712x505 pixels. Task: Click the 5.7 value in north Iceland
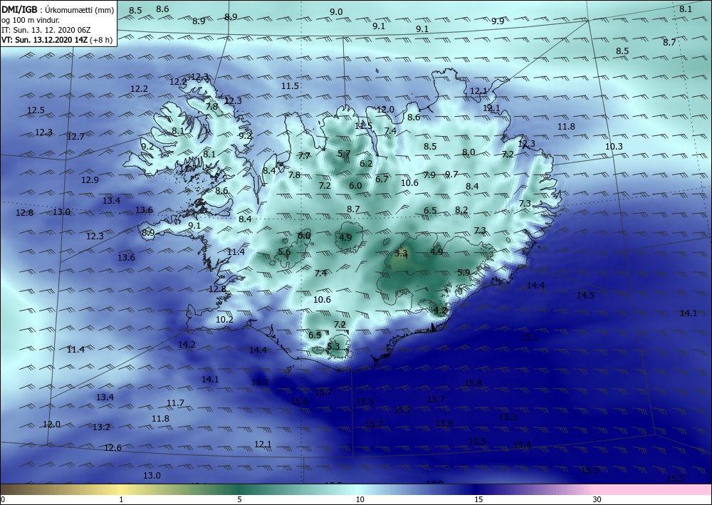click(344, 154)
